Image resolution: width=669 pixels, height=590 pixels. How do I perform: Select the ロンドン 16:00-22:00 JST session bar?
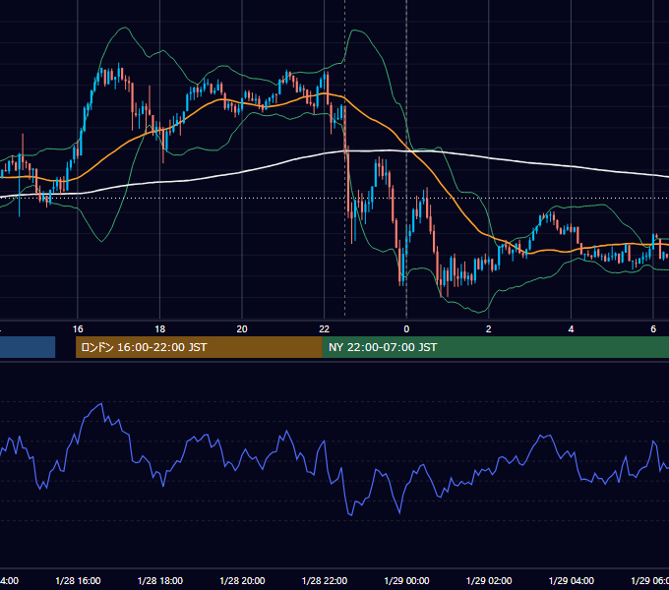(199, 347)
